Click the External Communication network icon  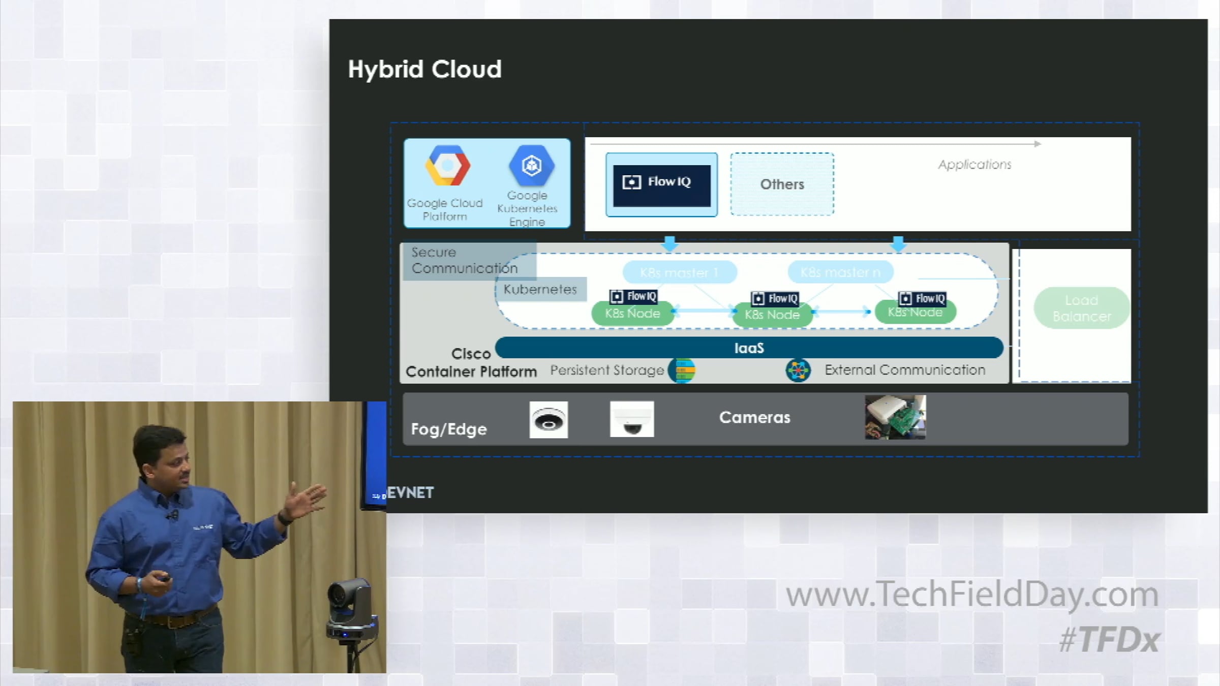pos(798,370)
